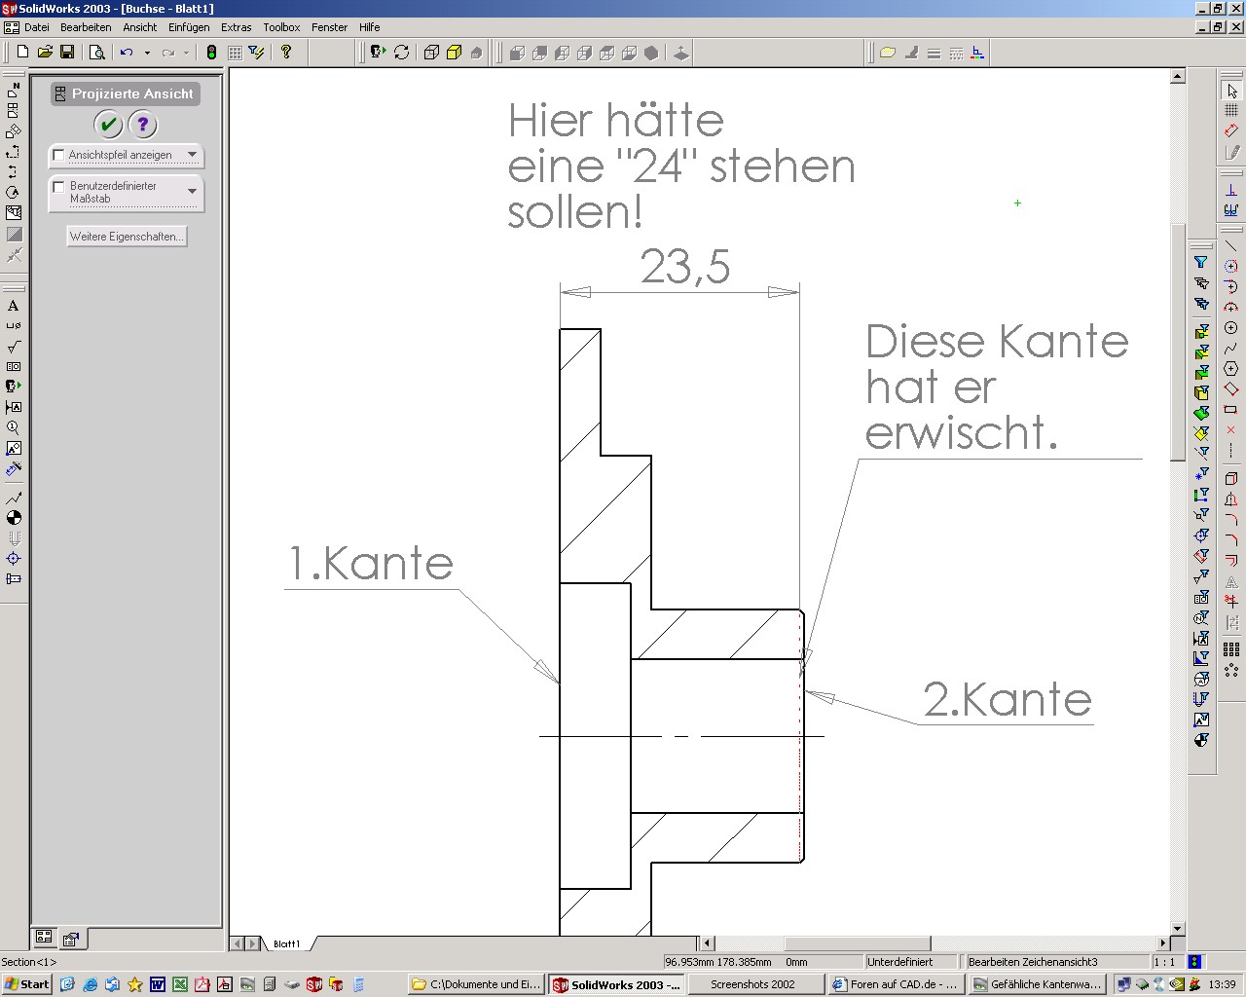Image resolution: width=1246 pixels, height=997 pixels.
Task: Select the Center Mark crosshair tool
Action: pyautogui.click(x=14, y=559)
